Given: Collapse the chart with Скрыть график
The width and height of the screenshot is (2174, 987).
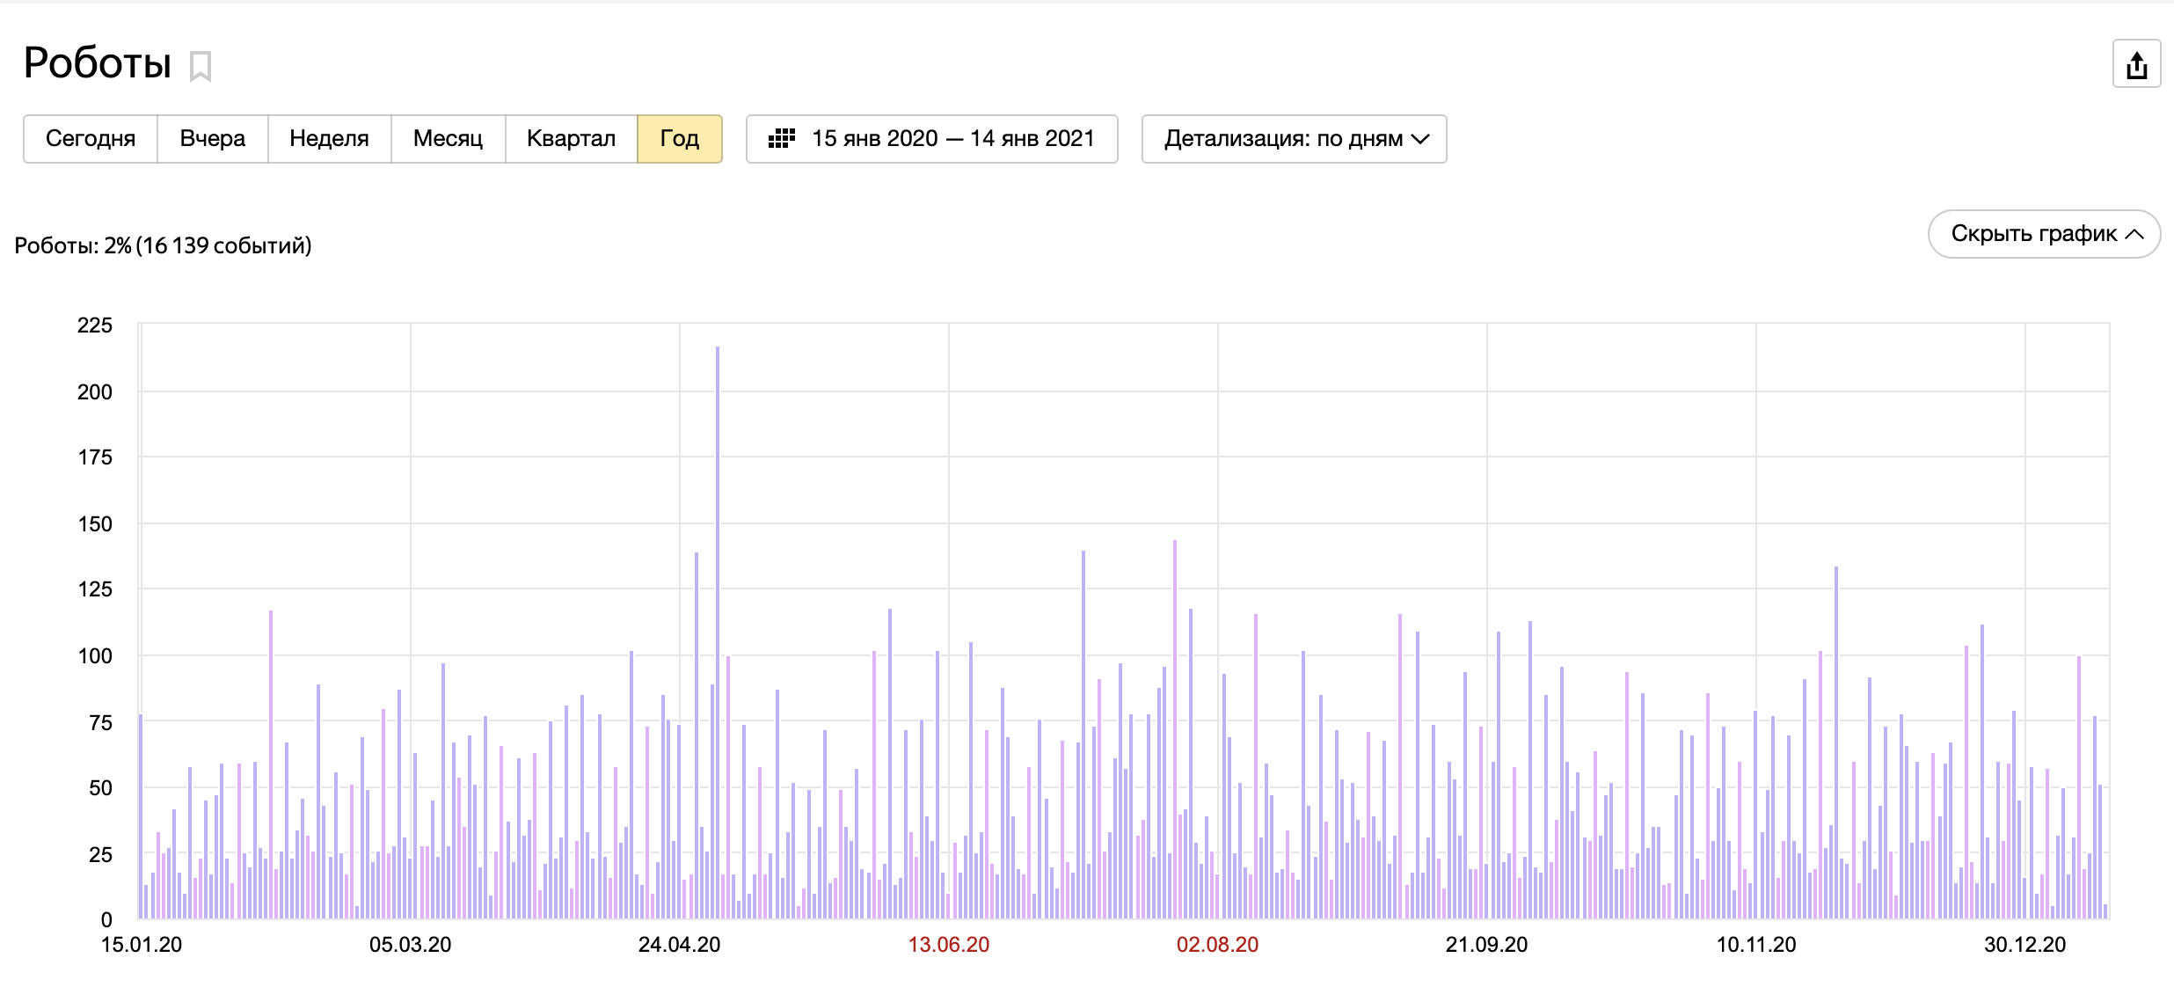Looking at the screenshot, I should click(x=2033, y=234).
